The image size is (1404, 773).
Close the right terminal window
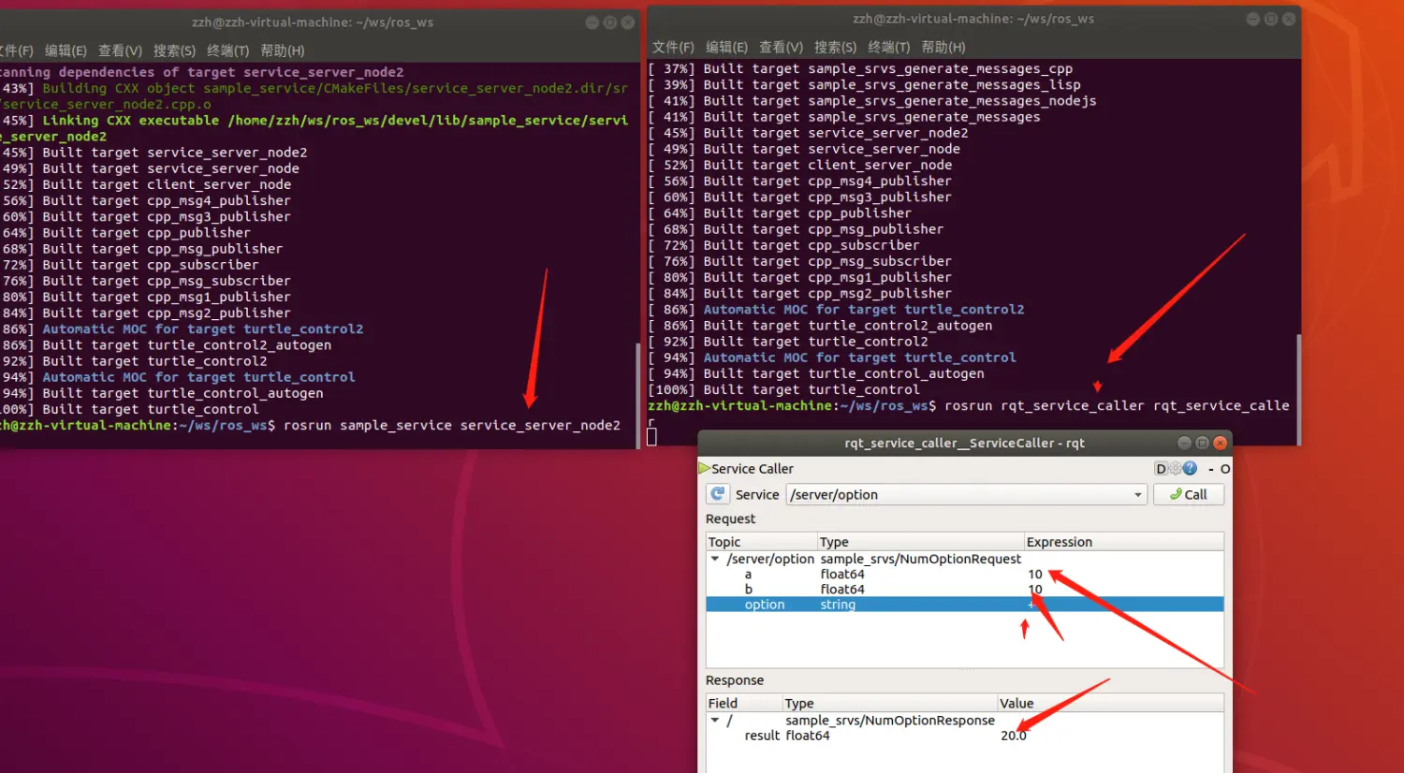(1289, 19)
